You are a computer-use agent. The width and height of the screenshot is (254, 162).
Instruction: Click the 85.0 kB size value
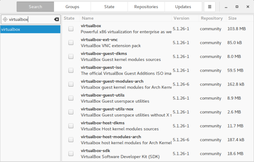click(x=235, y=43)
